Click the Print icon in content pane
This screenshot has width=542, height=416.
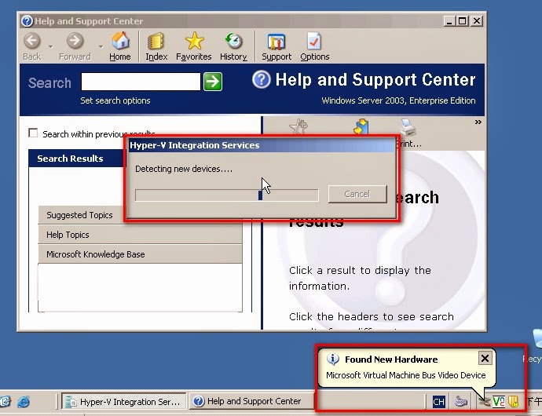tap(408, 127)
